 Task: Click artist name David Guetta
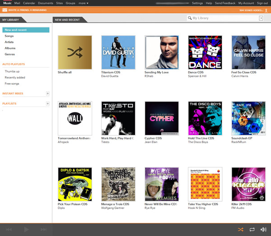click(x=110, y=76)
